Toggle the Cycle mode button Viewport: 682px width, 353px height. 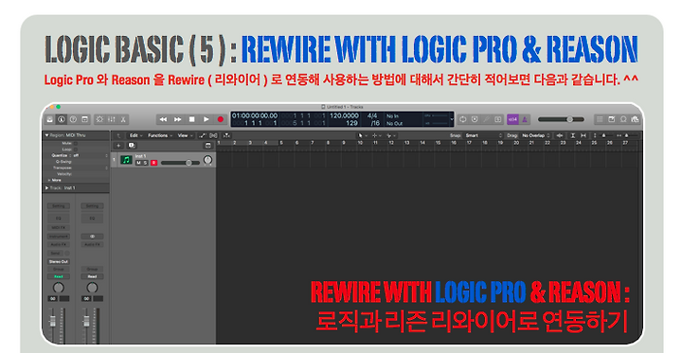(463, 119)
